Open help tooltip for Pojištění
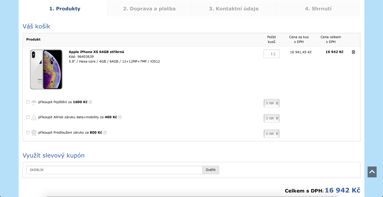The height and width of the screenshot is (197, 383). click(90, 102)
